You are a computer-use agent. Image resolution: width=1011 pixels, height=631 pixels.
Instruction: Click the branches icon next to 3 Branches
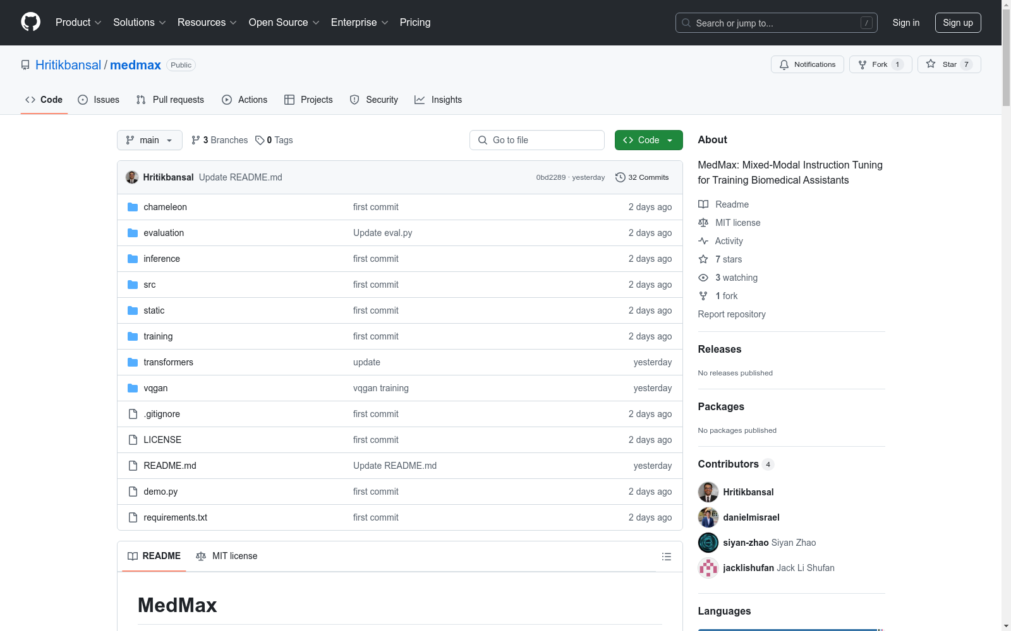(196, 140)
